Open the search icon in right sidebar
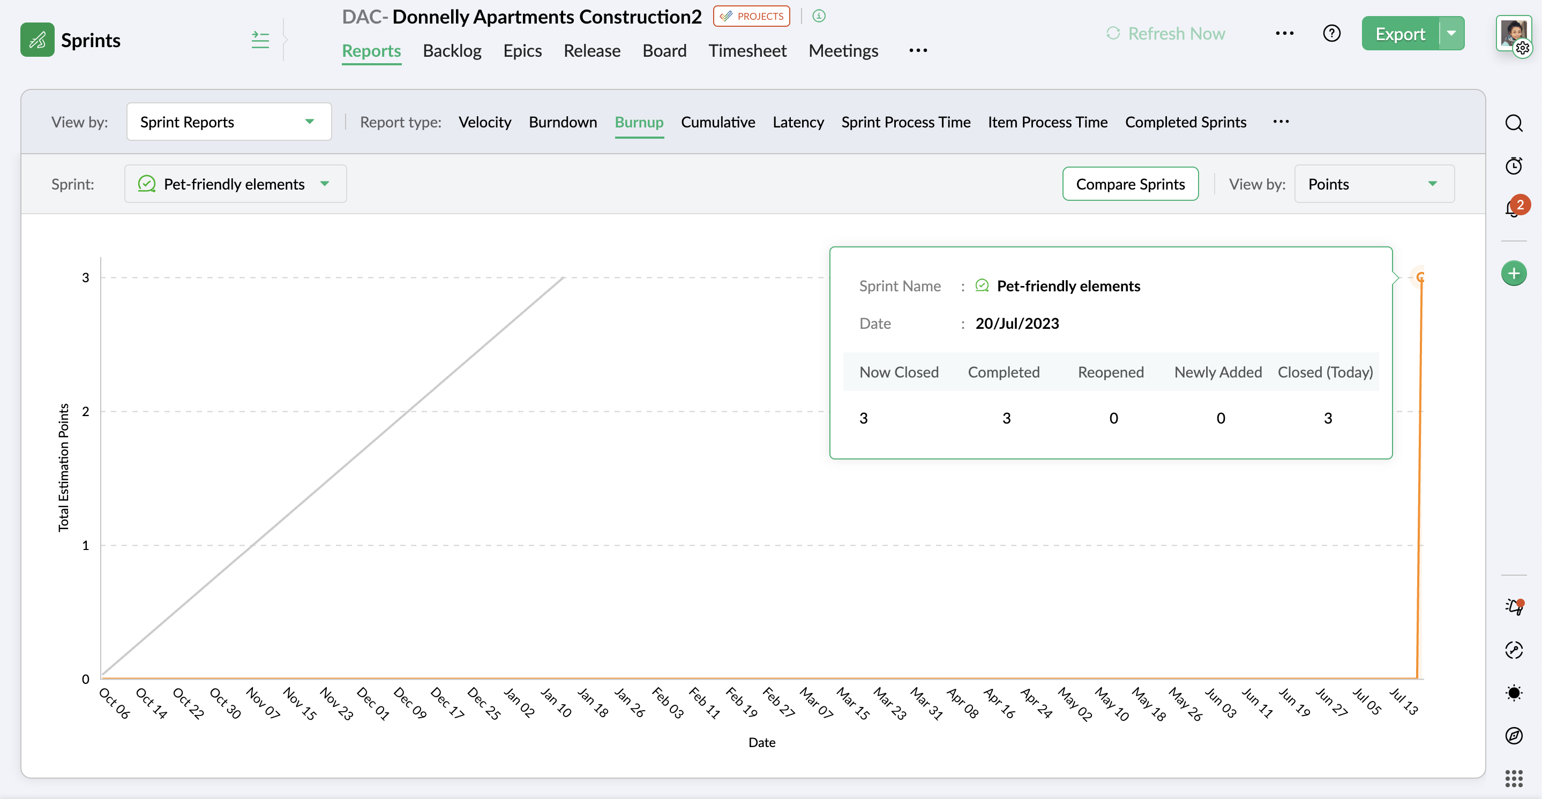The height and width of the screenshot is (799, 1542). click(x=1513, y=123)
